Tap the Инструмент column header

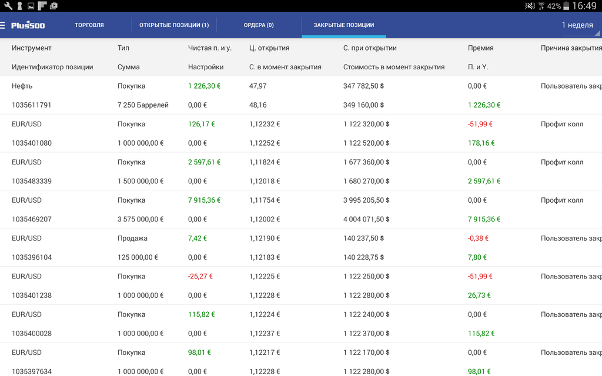point(32,48)
